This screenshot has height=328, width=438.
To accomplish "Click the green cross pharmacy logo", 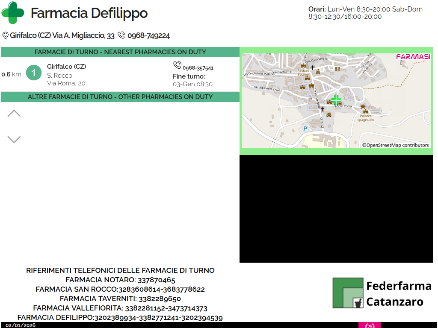I will click(13, 13).
